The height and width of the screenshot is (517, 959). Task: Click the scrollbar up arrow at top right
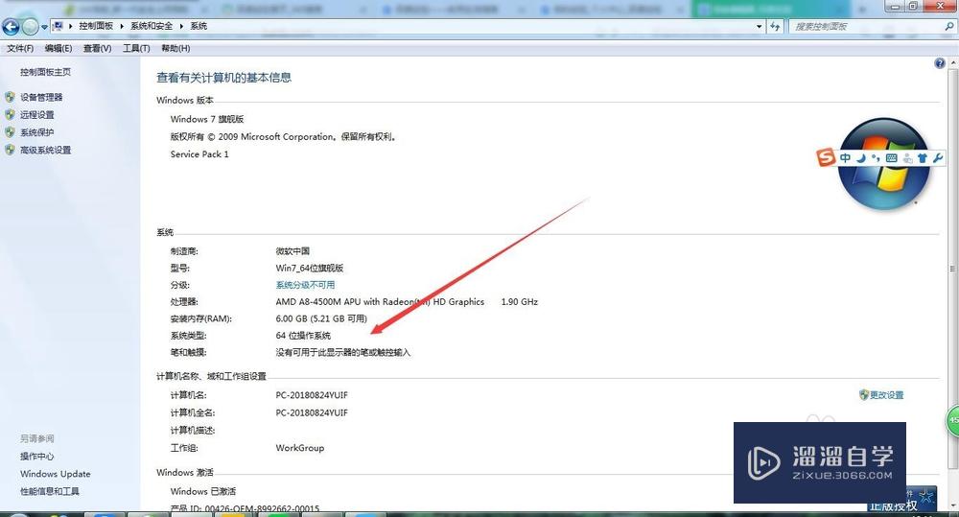click(952, 61)
